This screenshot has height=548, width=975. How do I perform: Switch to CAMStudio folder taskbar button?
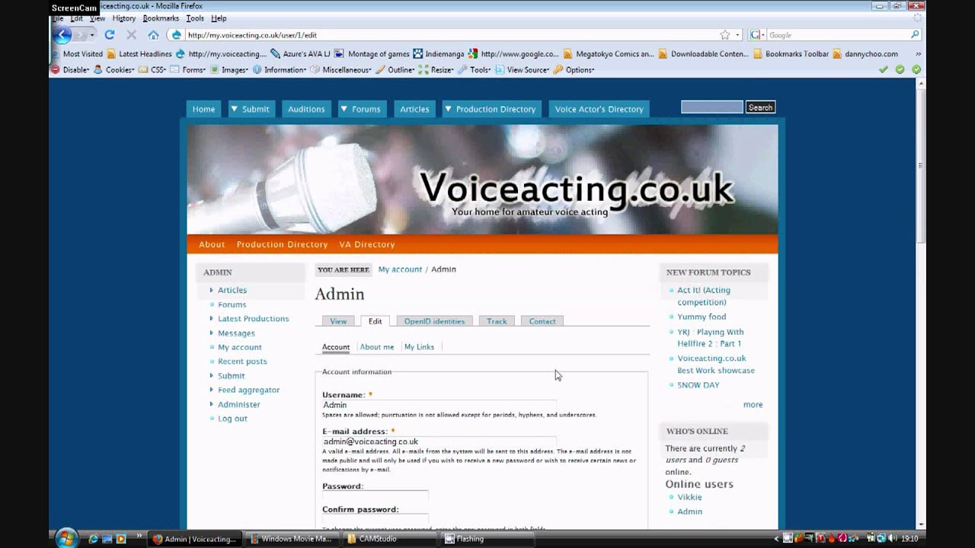388,539
